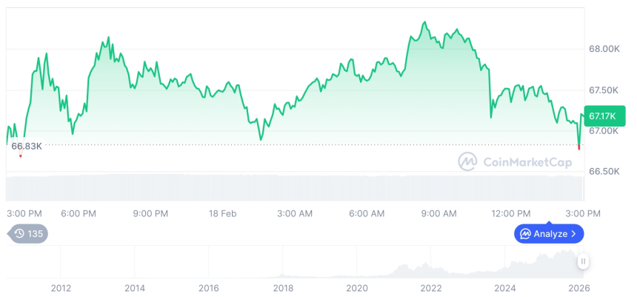The image size is (637, 297).
Task: Click the 66.83K low price label
Action: tap(27, 146)
